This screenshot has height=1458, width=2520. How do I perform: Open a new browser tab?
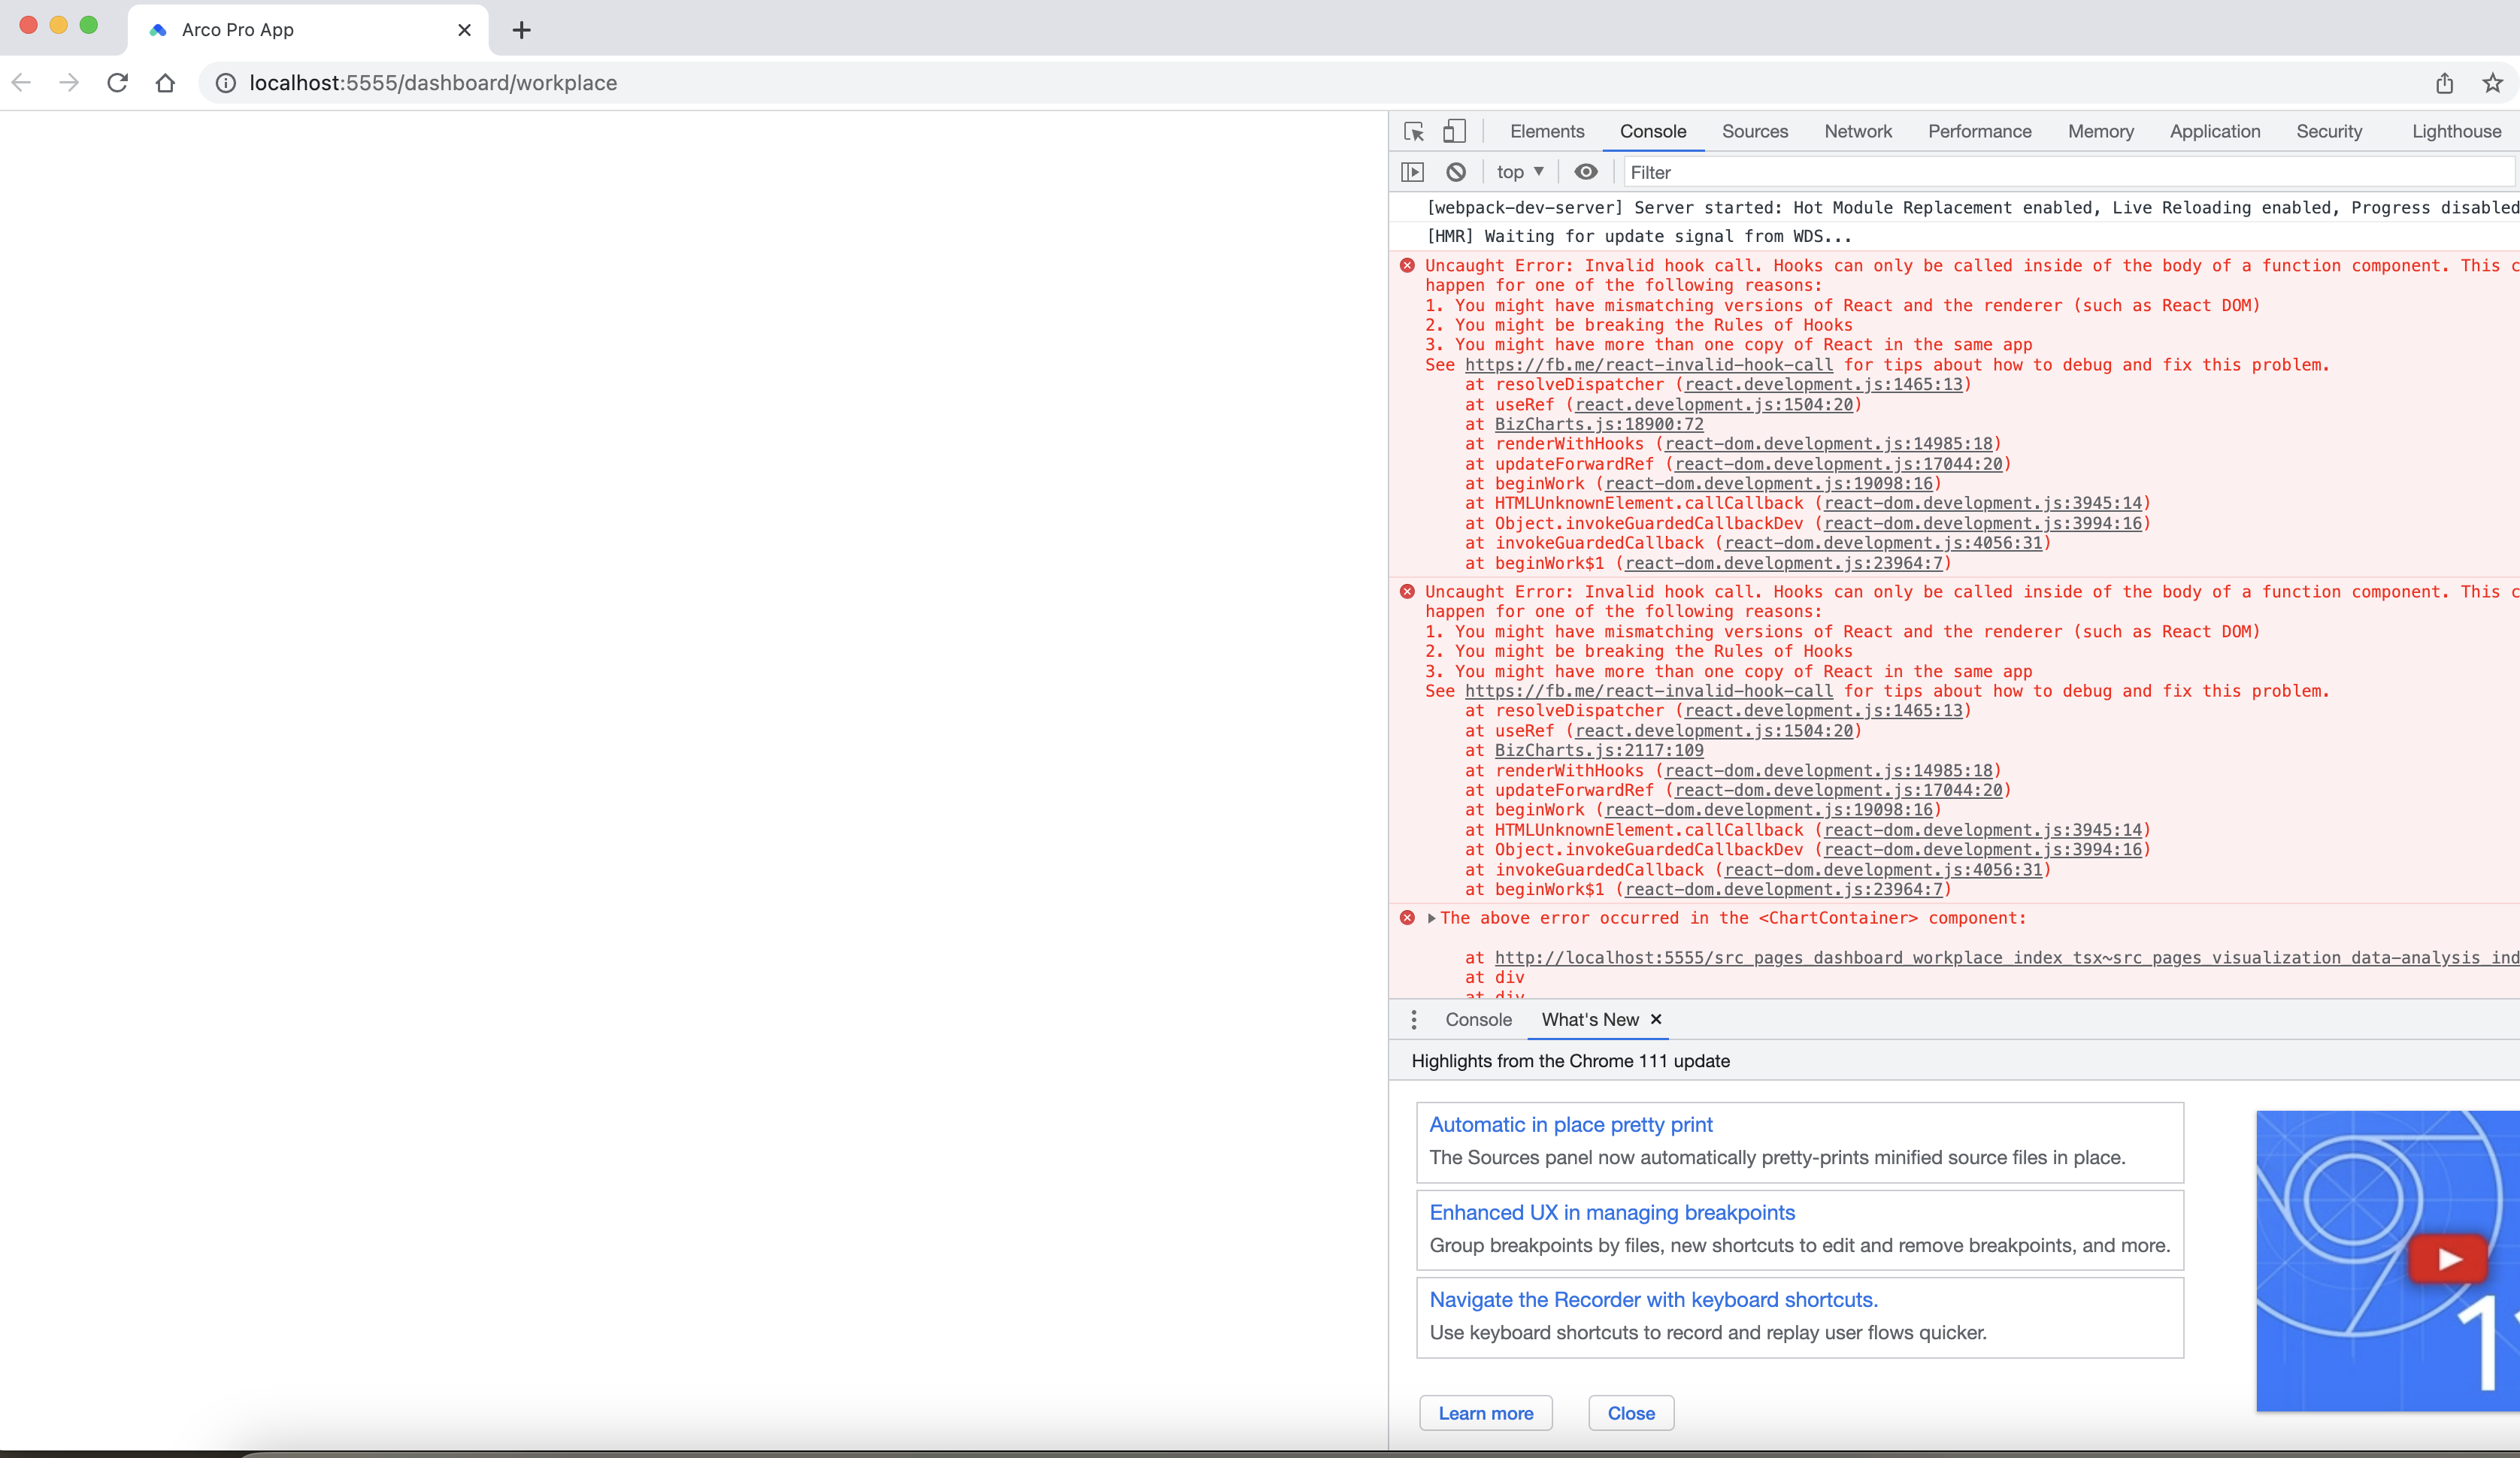520,30
